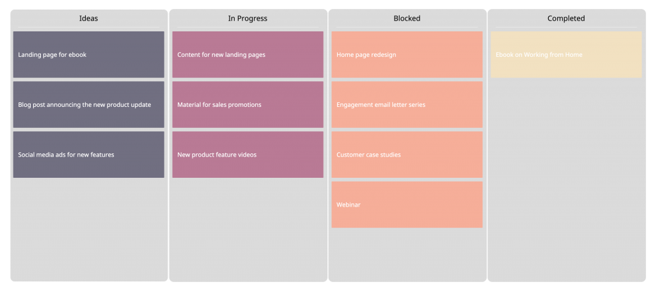The width and height of the screenshot is (655, 291).
Task: Click empty area of In Progress column
Action: [x=248, y=230]
